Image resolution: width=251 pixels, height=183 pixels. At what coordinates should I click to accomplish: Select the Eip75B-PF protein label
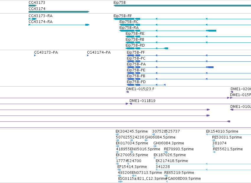point(136,52)
